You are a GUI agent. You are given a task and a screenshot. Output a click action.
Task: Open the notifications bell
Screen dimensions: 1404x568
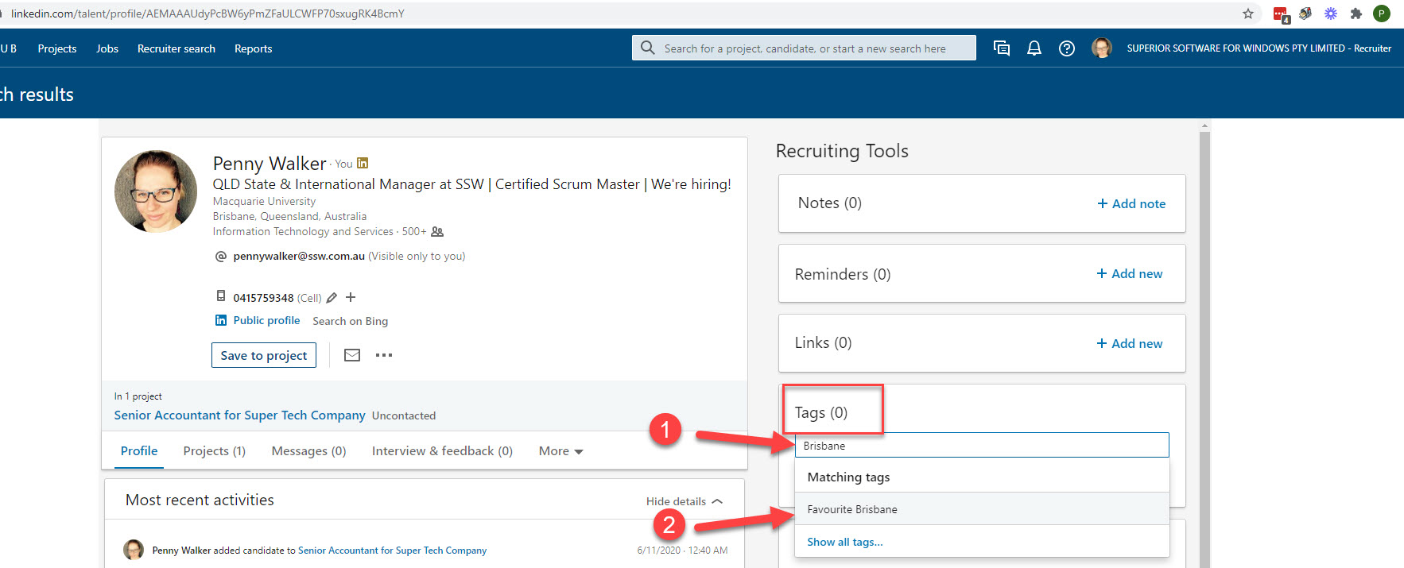pos(1034,48)
